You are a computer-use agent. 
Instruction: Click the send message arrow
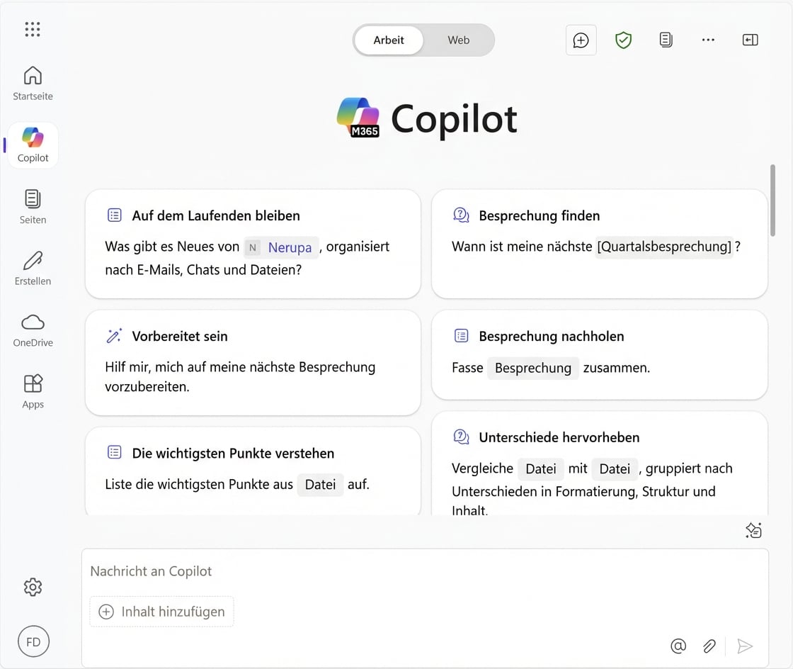[744, 646]
